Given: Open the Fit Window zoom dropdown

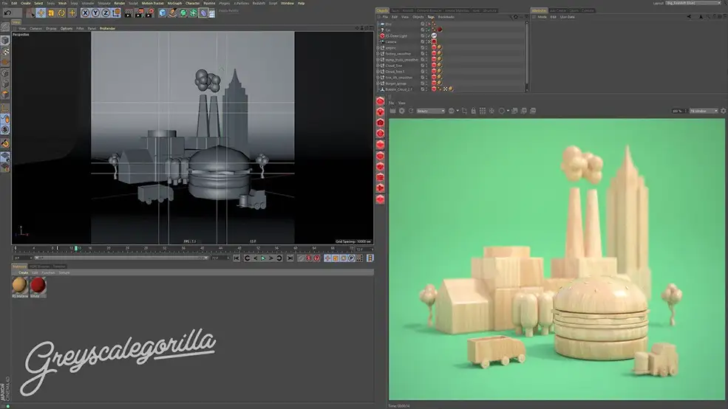Looking at the screenshot, I should tap(704, 111).
